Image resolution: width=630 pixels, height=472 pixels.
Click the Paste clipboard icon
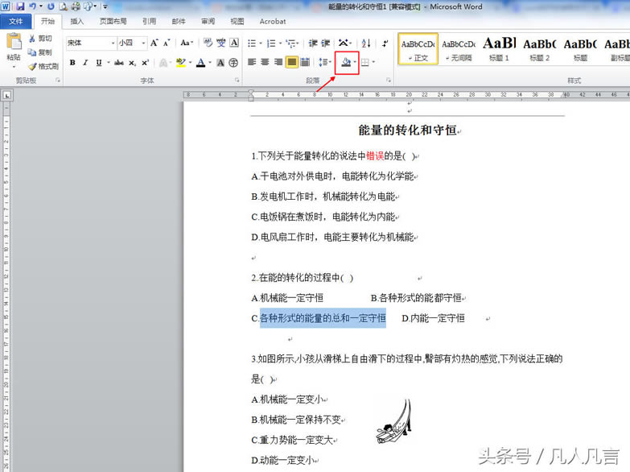14,45
